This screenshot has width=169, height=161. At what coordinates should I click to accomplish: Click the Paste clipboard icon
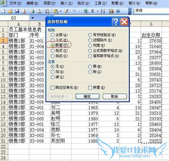(56, 11)
